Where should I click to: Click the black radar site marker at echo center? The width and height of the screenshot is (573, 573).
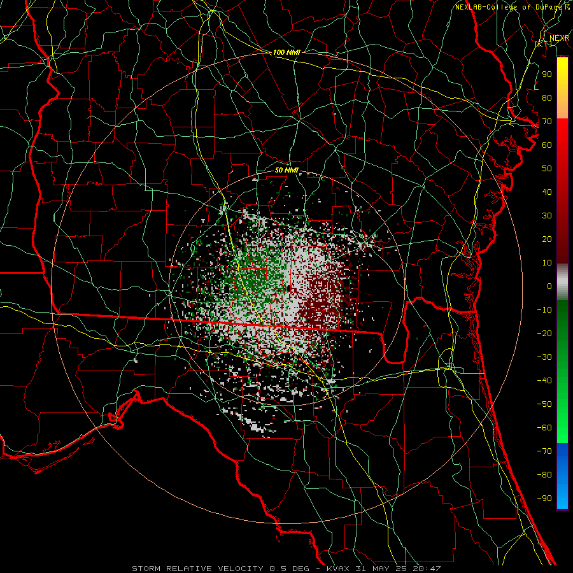click(289, 289)
